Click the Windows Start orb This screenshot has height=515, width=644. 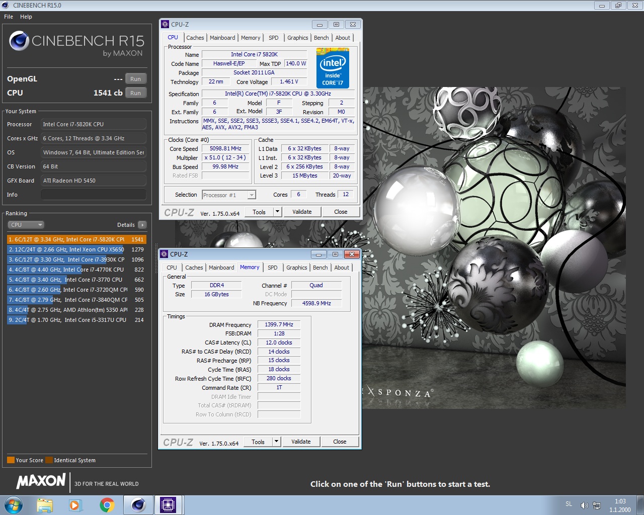click(14, 504)
